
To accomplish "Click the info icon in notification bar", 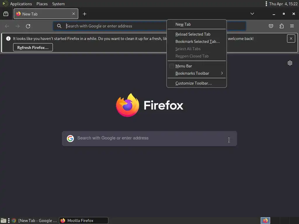I will [8, 38].
